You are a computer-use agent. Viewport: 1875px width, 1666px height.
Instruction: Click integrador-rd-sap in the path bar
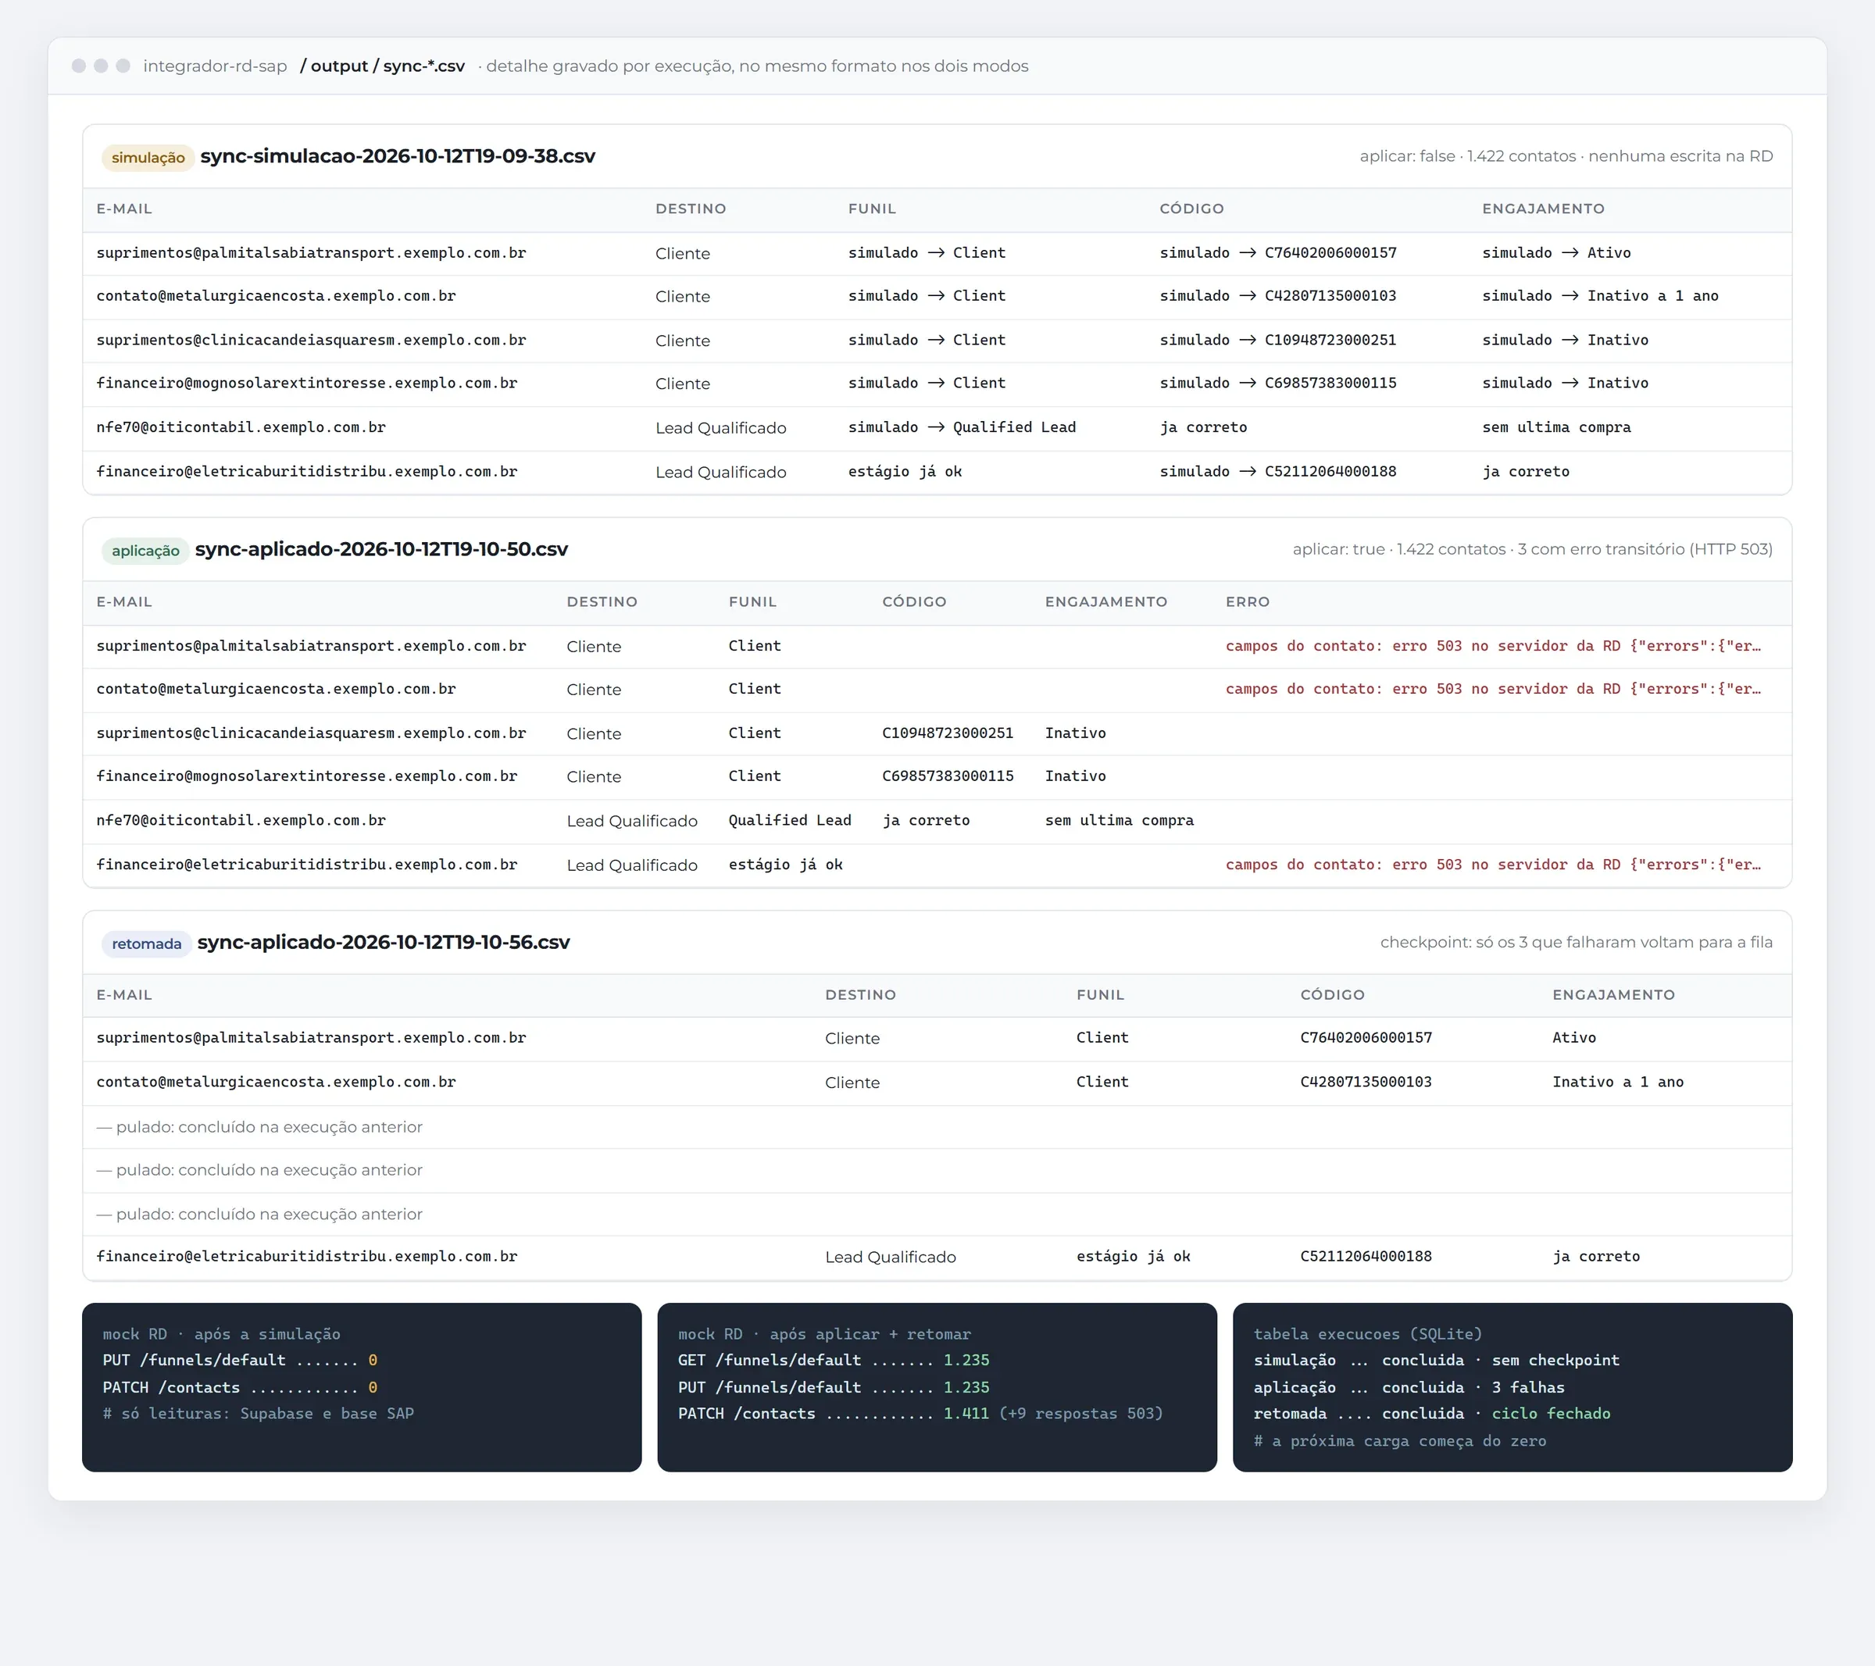215,66
